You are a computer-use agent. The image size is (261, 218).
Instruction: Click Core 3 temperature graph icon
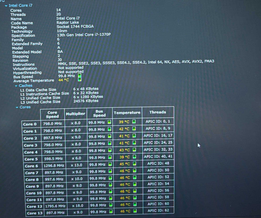coord(134,142)
